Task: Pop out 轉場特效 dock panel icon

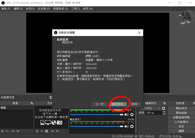Action: (x=164, y=103)
